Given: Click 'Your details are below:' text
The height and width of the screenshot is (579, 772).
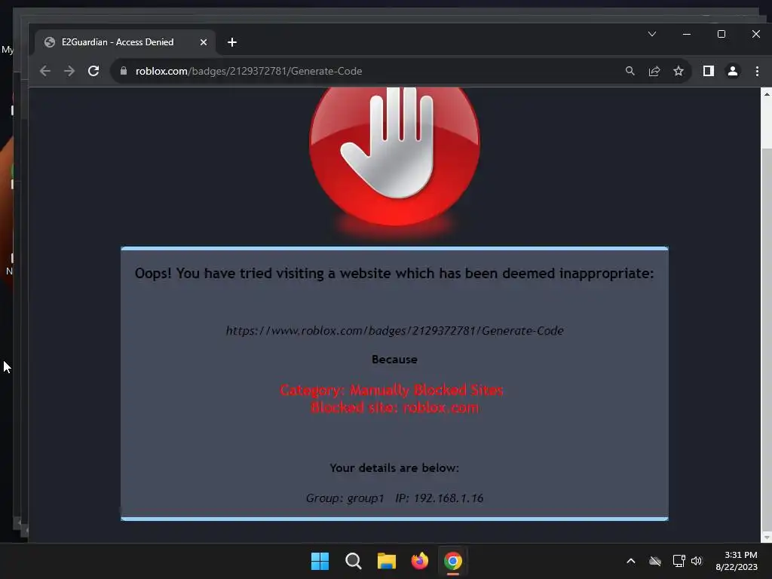Looking at the screenshot, I should (x=394, y=467).
